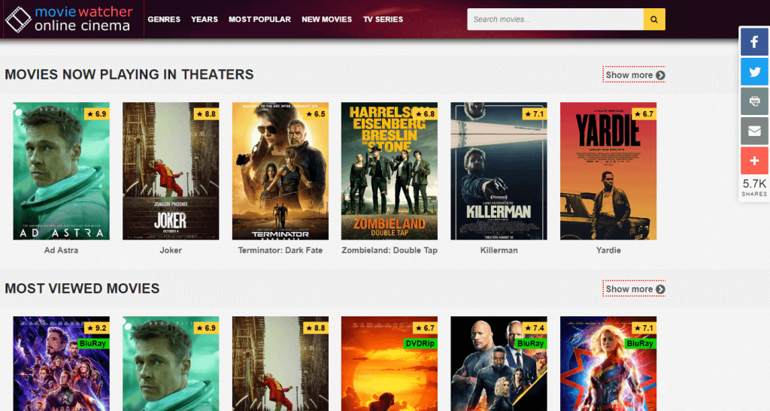Open more sharing options plus icon
This screenshot has height=411, width=770.
click(x=754, y=160)
